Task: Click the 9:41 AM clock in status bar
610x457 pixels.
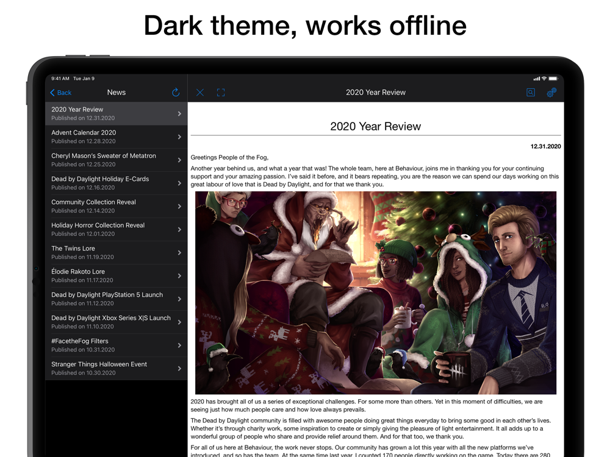Action: (60, 79)
